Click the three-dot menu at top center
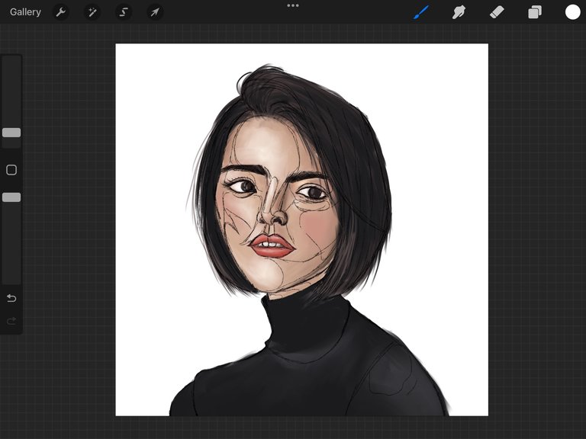Image resolution: width=586 pixels, height=439 pixels. [x=293, y=5]
